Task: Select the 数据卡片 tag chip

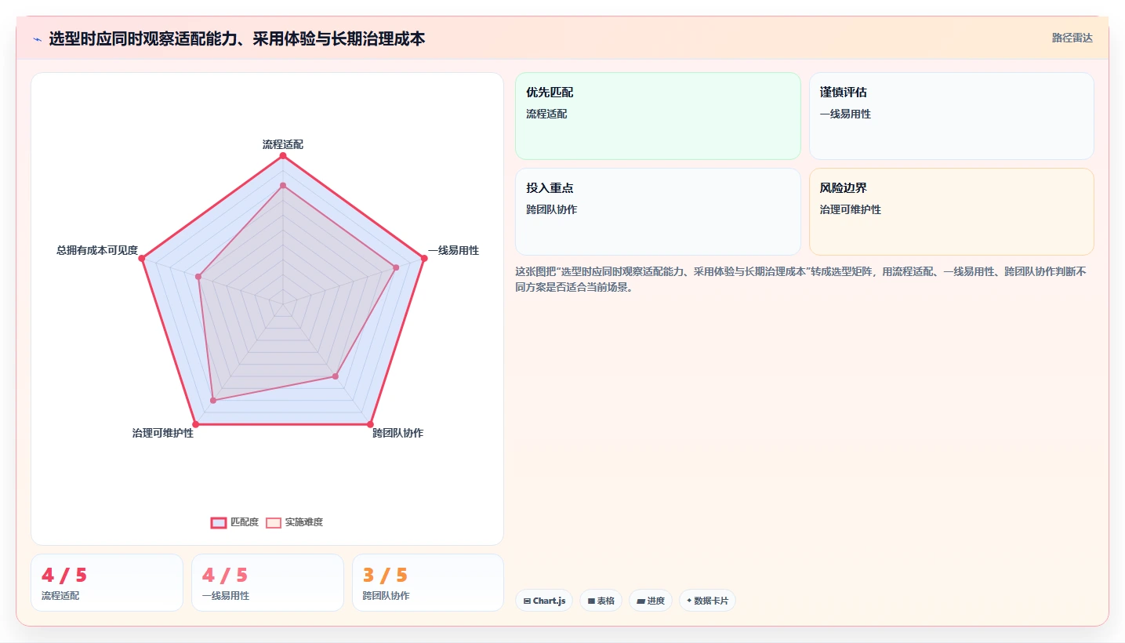Action: [707, 601]
